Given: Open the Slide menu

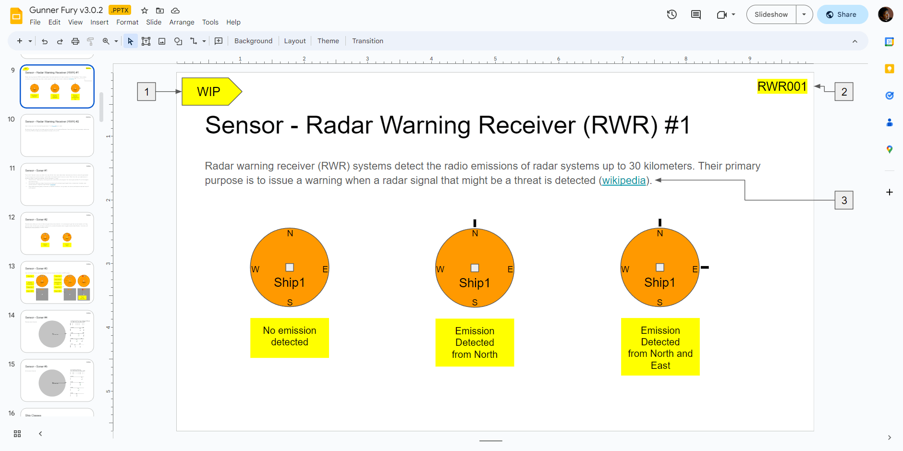Looking at the screenshot, I should pos(154,22).
